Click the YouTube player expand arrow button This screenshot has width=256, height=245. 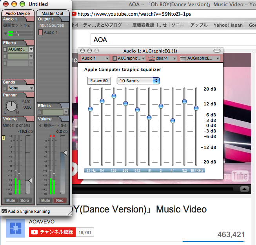tap(244, 189)
